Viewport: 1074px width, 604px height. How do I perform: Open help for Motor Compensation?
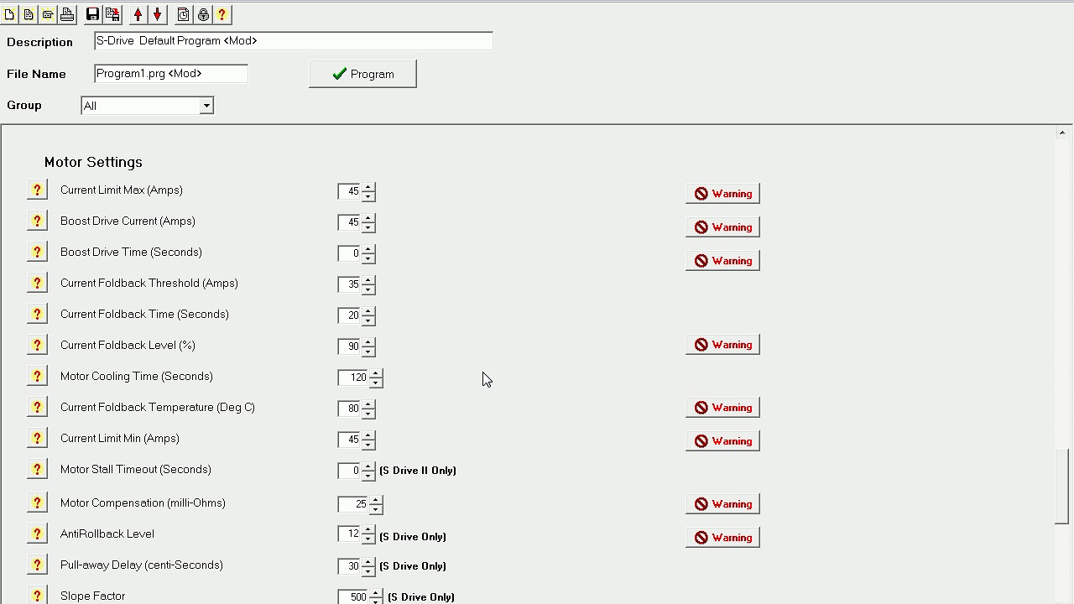coord(37,503)
